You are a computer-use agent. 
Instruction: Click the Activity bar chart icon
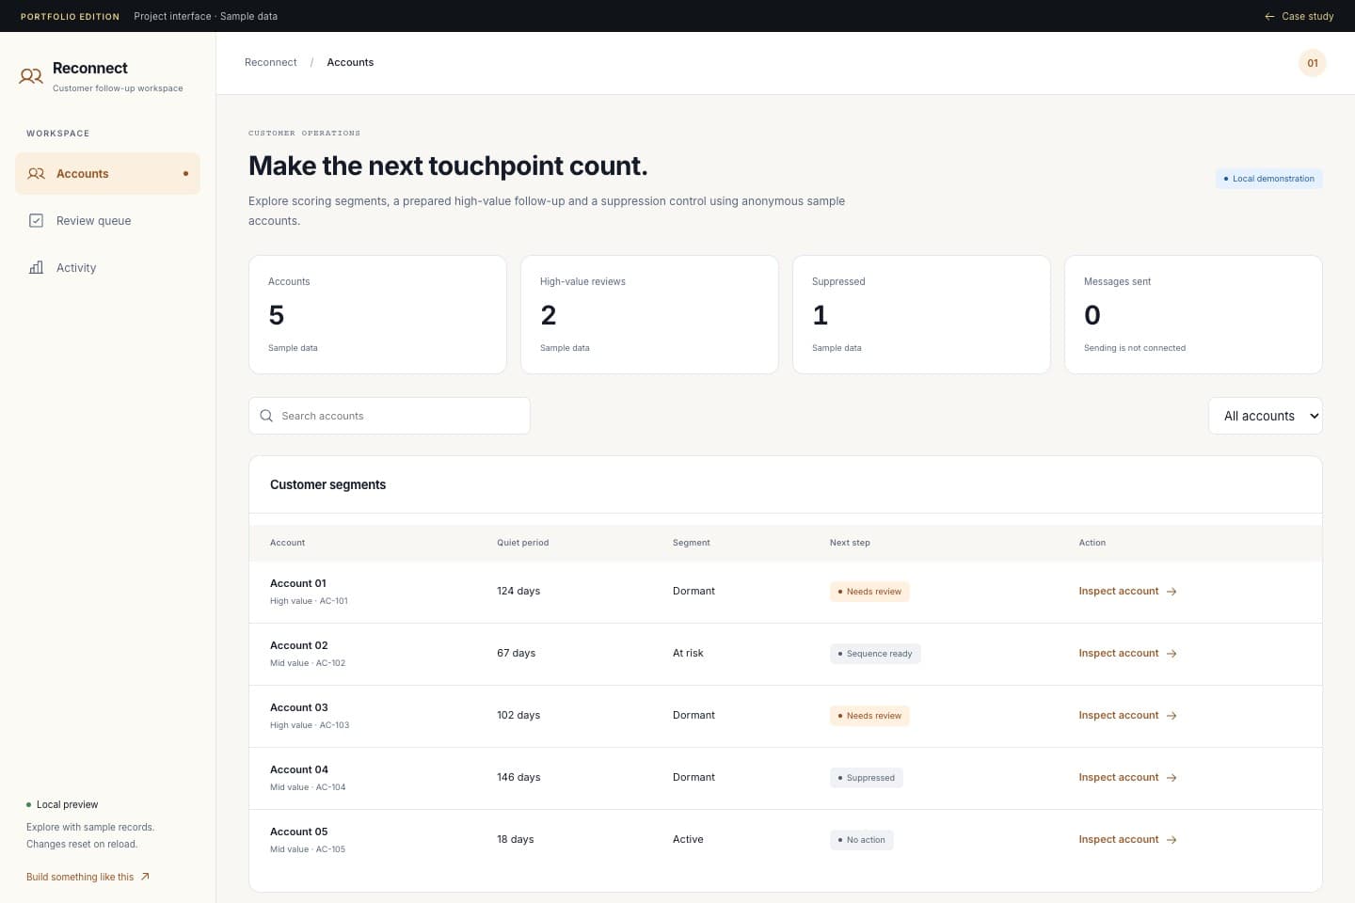(37, 268)
